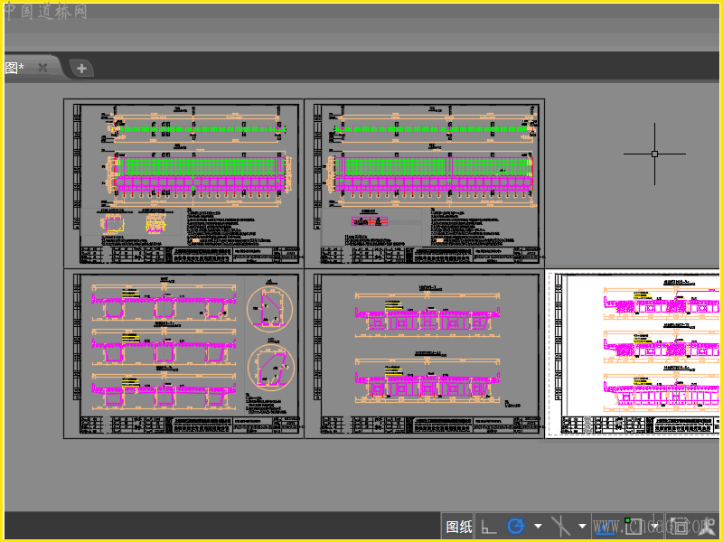Open isometric drafting dropdown arrow

(x=582, y=527)
